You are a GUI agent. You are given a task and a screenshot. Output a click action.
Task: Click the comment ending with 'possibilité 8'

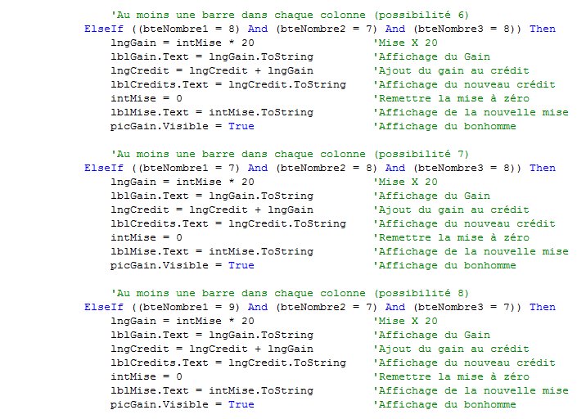coord(290,293)
